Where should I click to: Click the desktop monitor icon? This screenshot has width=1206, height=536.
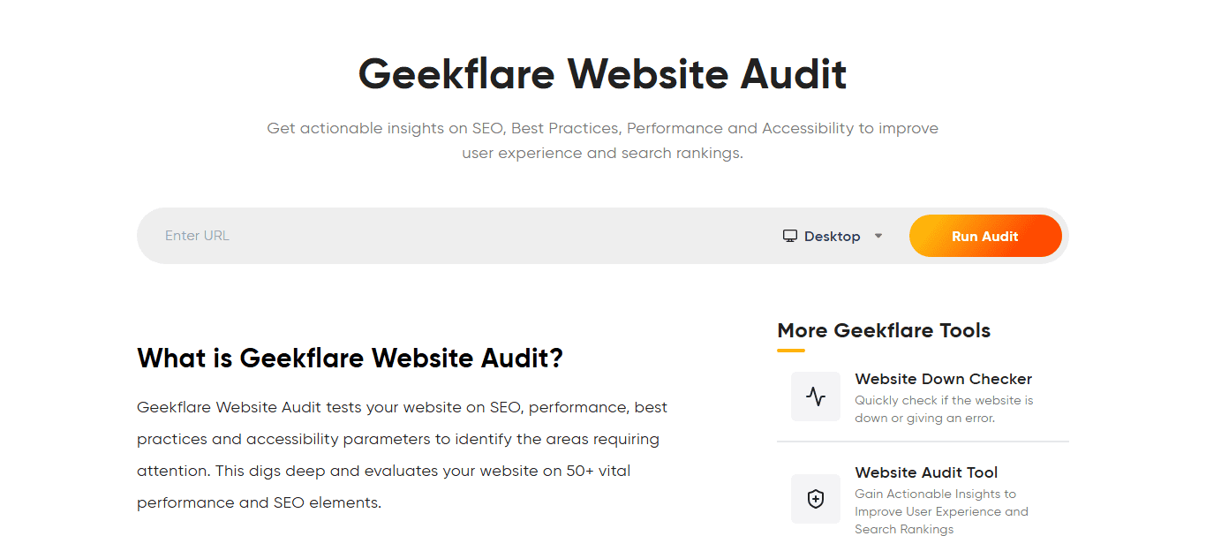[790, 236]
